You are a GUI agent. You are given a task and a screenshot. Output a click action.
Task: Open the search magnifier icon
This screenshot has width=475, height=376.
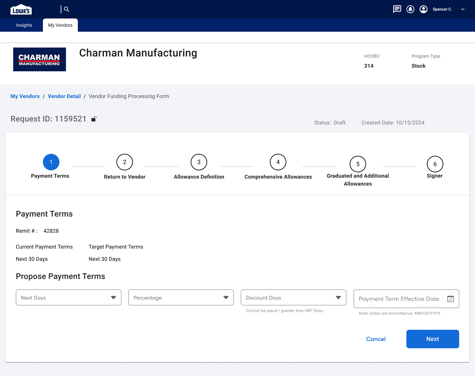(x=67, y=9)
